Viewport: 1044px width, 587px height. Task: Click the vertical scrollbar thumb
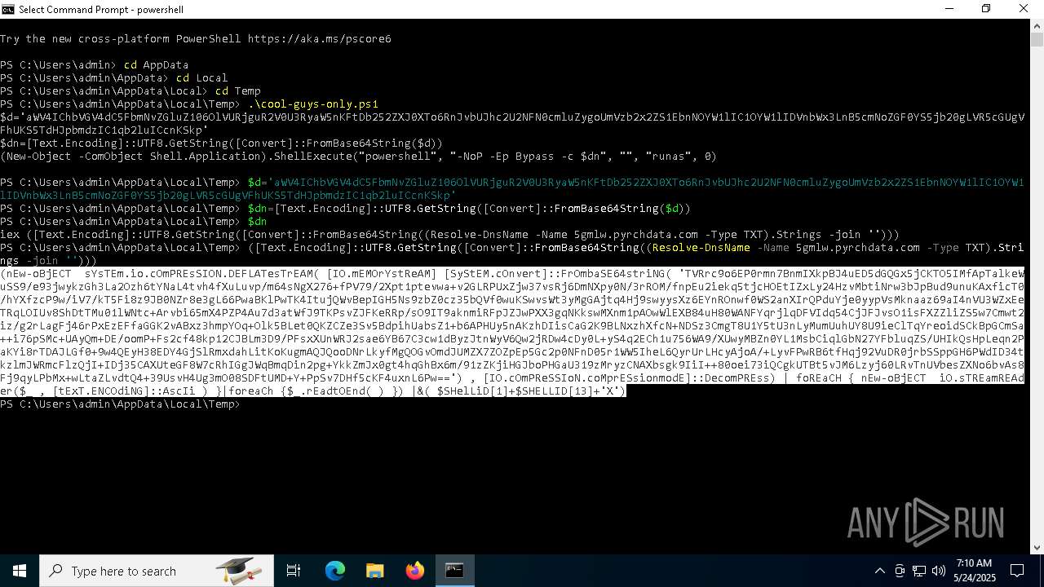point(1037,39)
